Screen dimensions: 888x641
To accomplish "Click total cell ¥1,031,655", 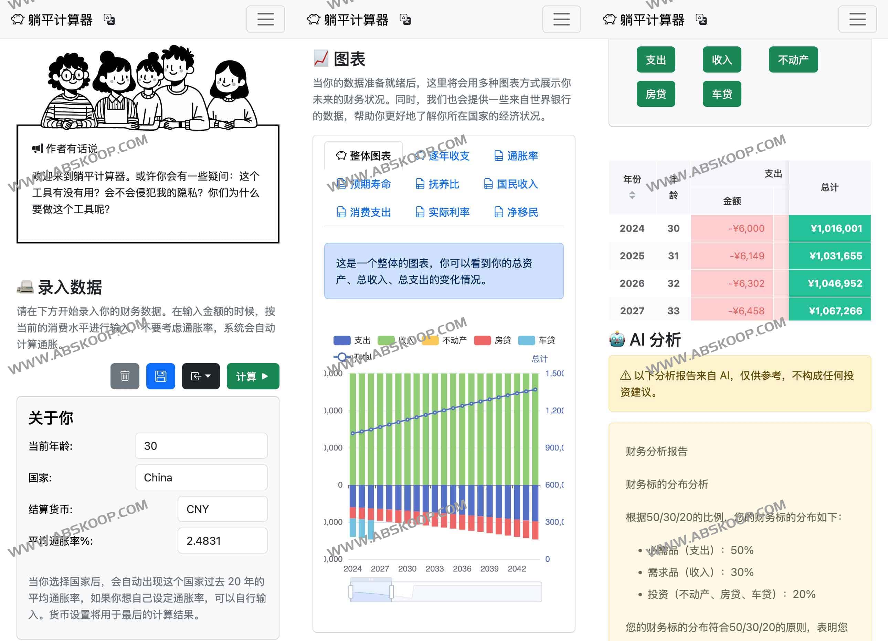I will click(x=829, y=256).
